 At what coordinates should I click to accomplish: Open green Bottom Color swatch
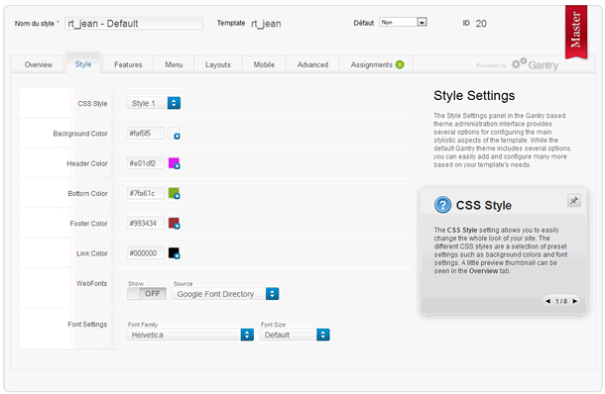[x=174, y=193]
